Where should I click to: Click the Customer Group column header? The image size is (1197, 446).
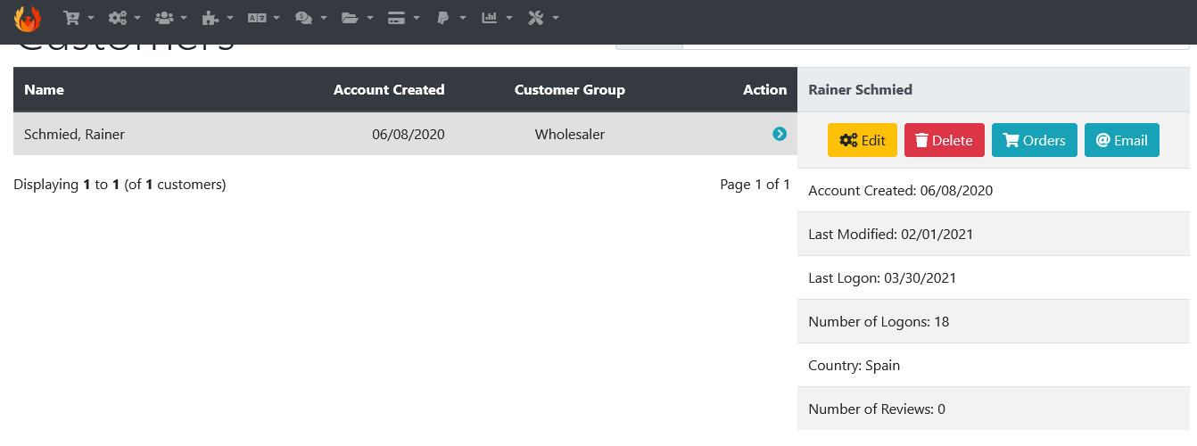pyautogui.click(x=570, y=89)
